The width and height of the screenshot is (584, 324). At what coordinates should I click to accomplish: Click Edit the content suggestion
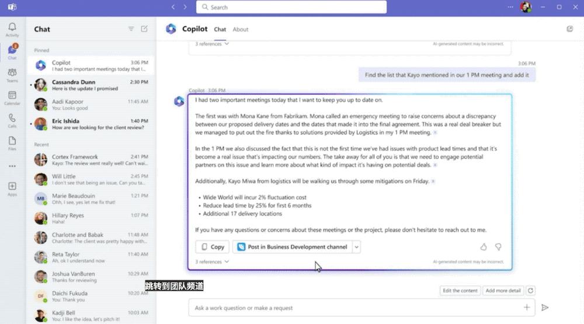coord(460,291)
